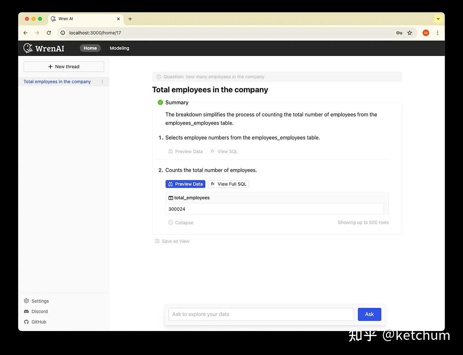Toggle Preview Data for step 1
463x355 pixels.
tap(185, 151)
